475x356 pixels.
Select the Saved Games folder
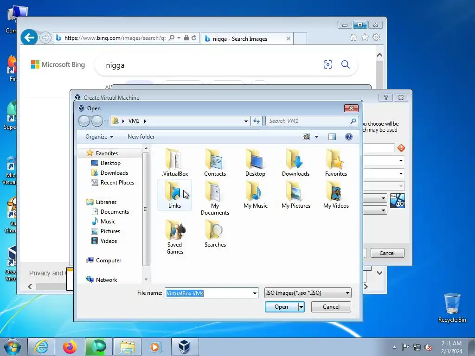(175, 237)
